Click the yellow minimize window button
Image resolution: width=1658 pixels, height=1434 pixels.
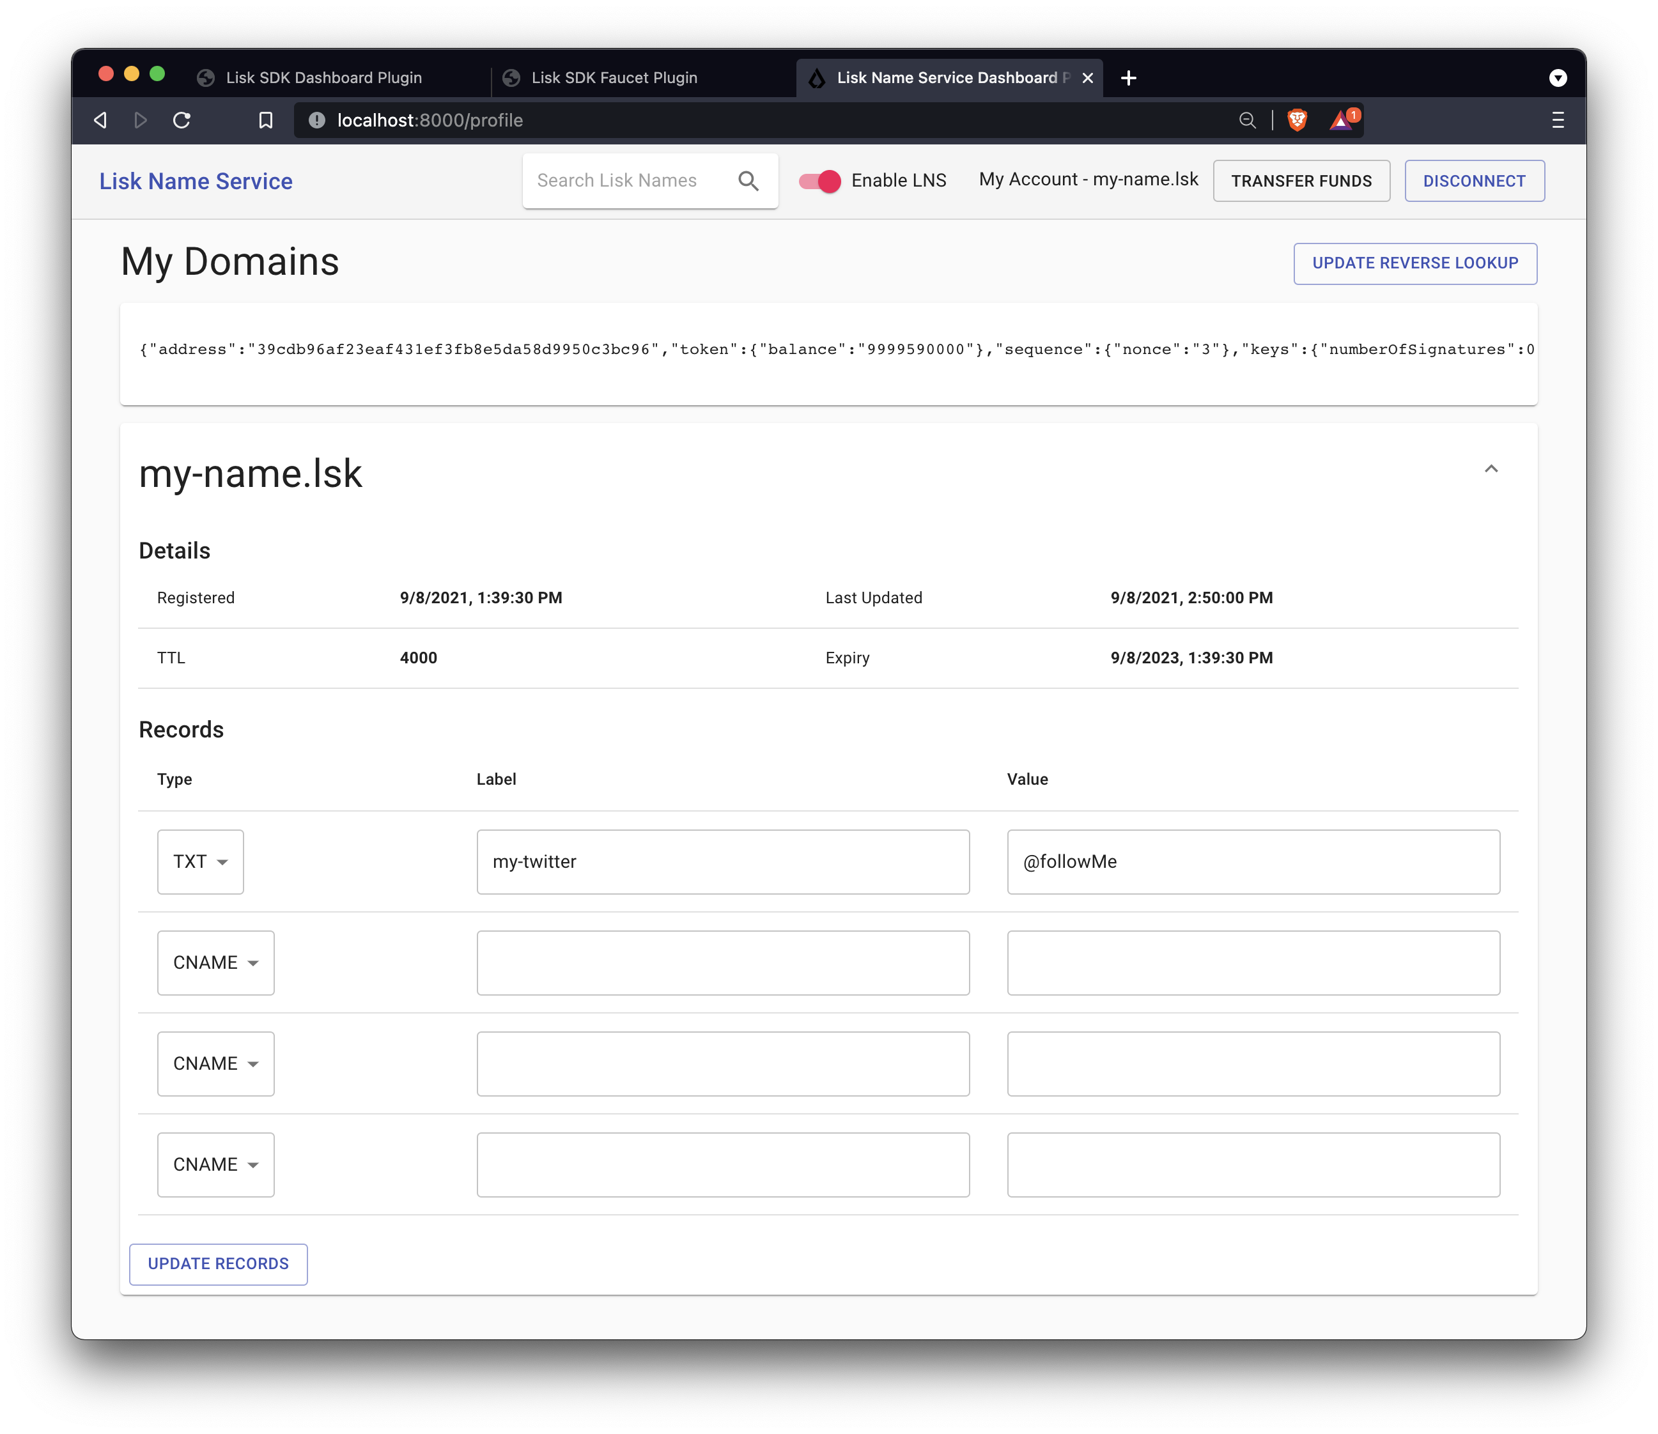pyautogui.click(x=132, y=73)
